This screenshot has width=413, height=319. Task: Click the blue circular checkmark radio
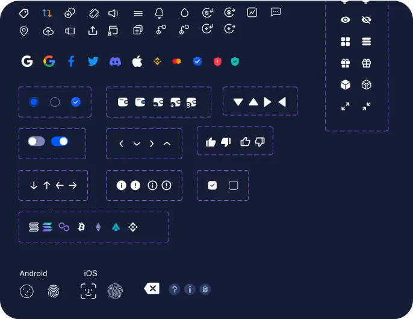[x=76, y=102]
